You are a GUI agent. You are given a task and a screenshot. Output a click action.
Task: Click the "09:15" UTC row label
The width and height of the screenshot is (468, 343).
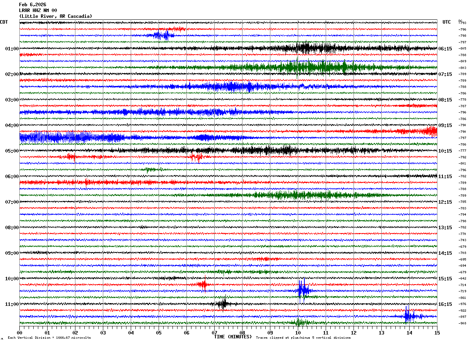pyautogui.click(x=445, y=125)
